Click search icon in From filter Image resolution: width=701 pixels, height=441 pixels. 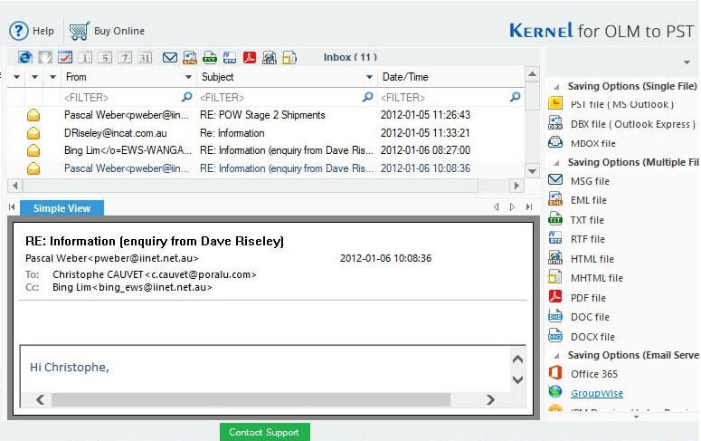pyautogui.click(x=187, y=97)
